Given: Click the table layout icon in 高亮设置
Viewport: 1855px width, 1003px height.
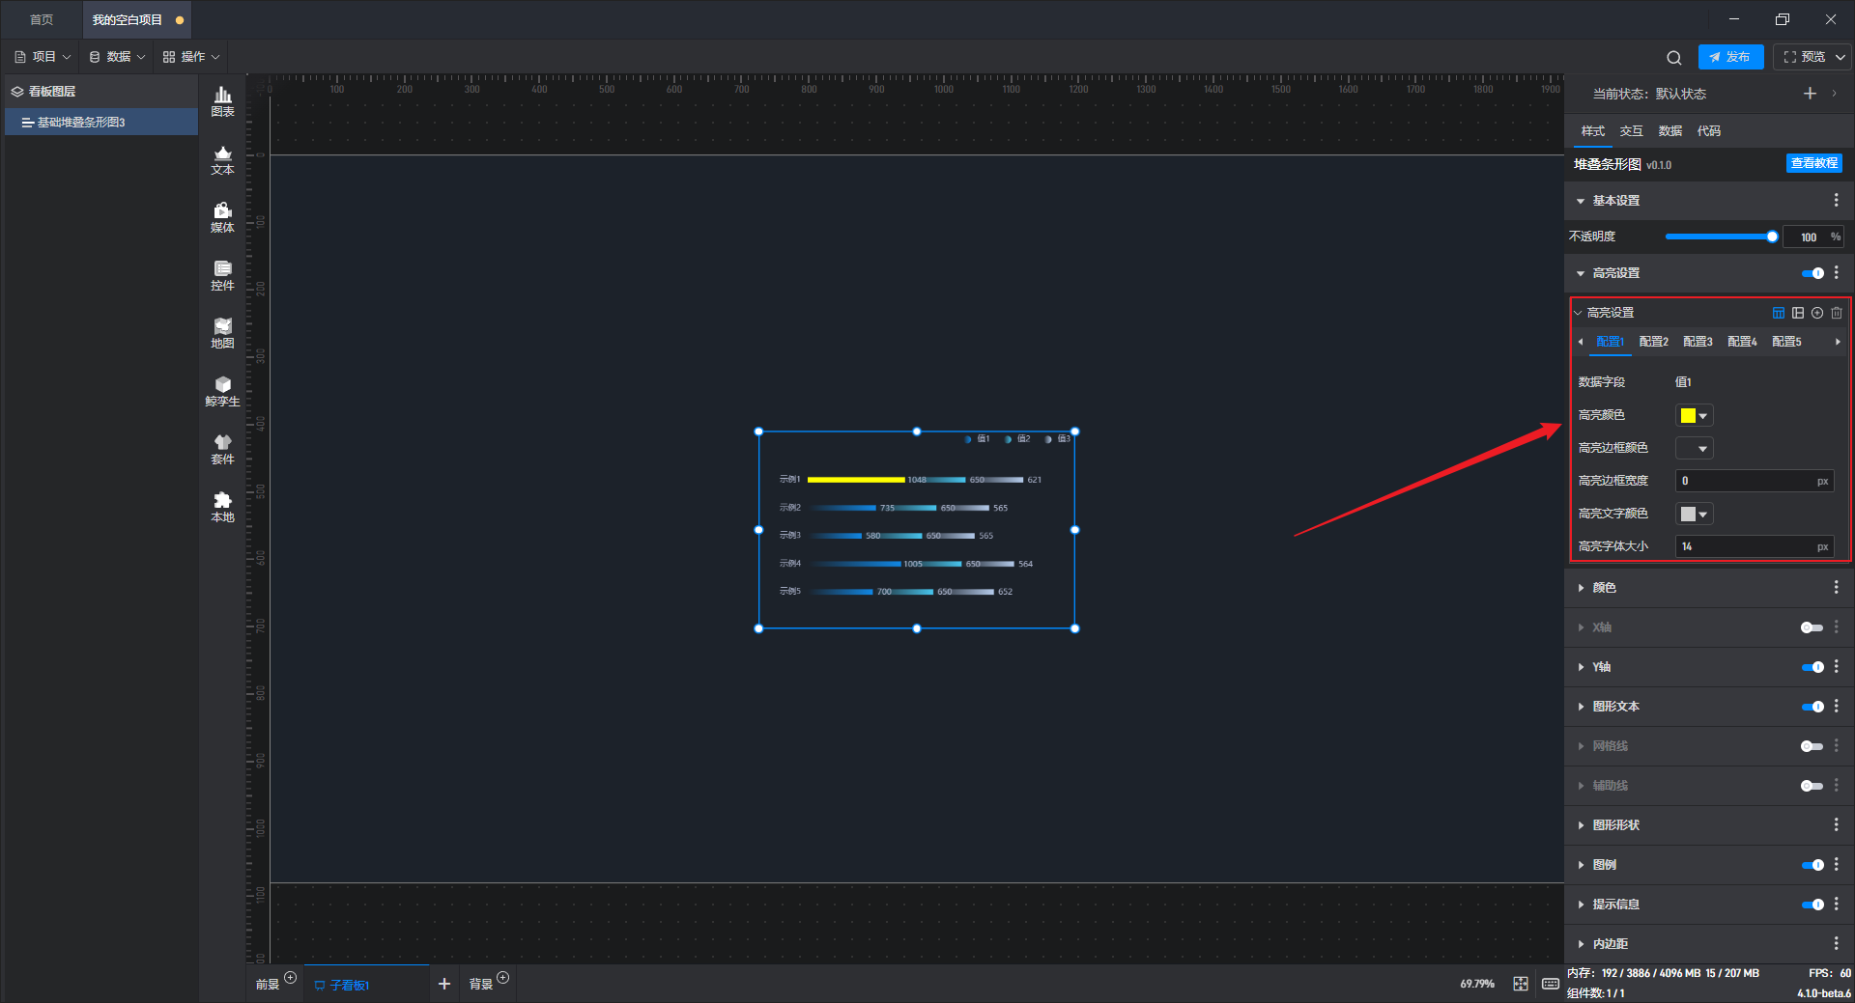Looking at the screenshot, I should [x=1779, y=313].
